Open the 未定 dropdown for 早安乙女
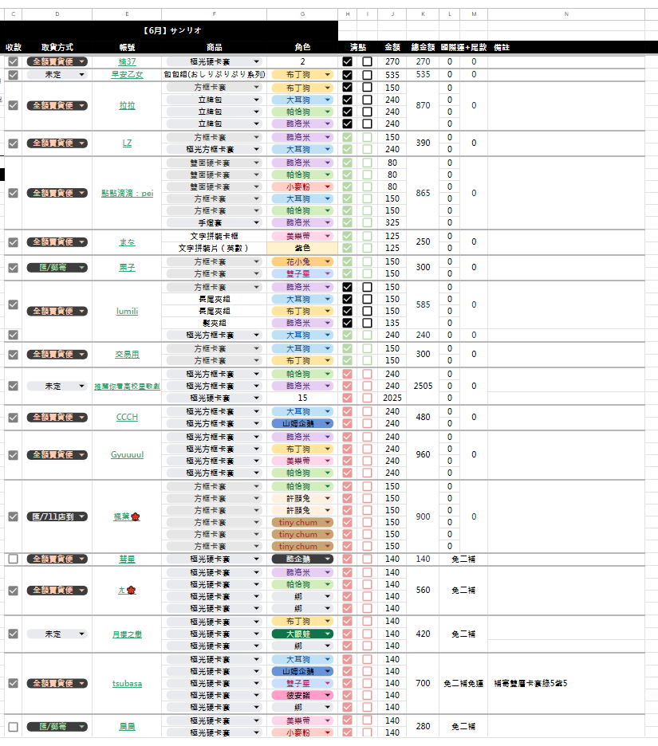658x746 pixels. 57,75
